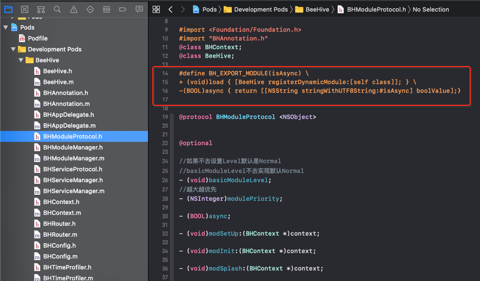Open the Source Control navigator
Viewport: 480px width, 281px height.
click(25, 9)
